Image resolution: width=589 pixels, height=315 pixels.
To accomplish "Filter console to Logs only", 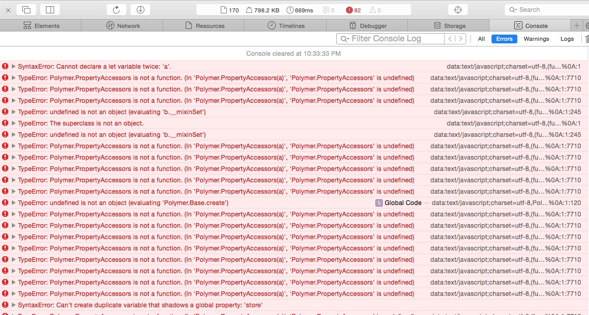I will point(567,39).
